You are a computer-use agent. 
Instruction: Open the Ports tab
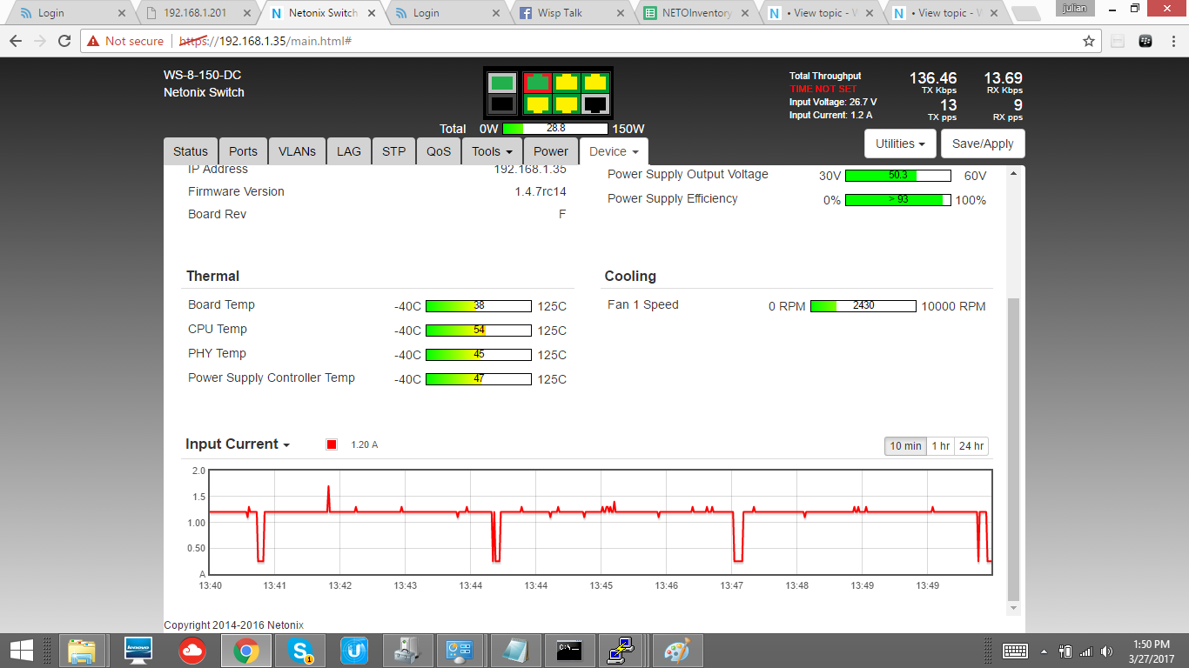tap(243, 151)
